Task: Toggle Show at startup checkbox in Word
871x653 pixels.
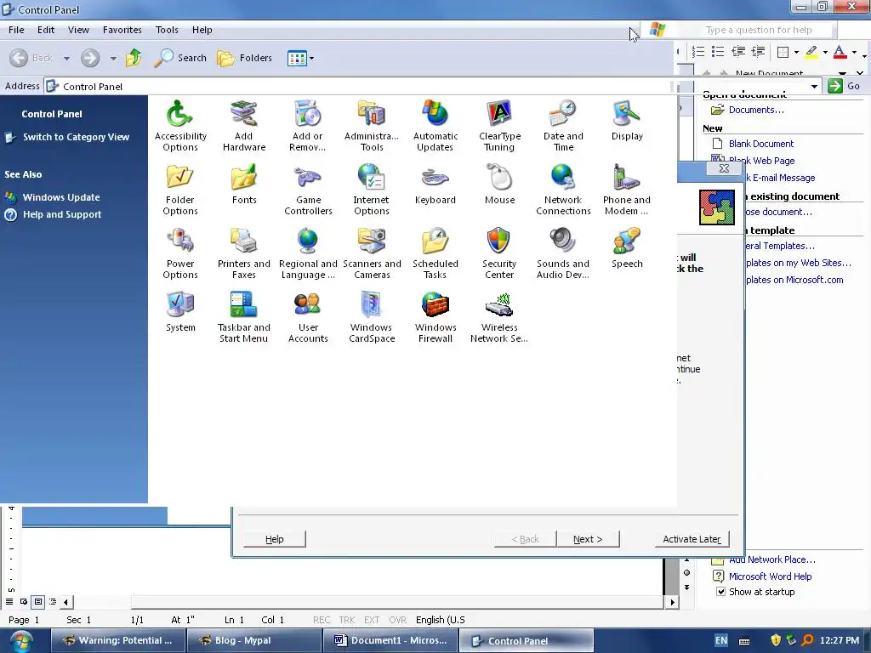Action: [x=720, y=592]
